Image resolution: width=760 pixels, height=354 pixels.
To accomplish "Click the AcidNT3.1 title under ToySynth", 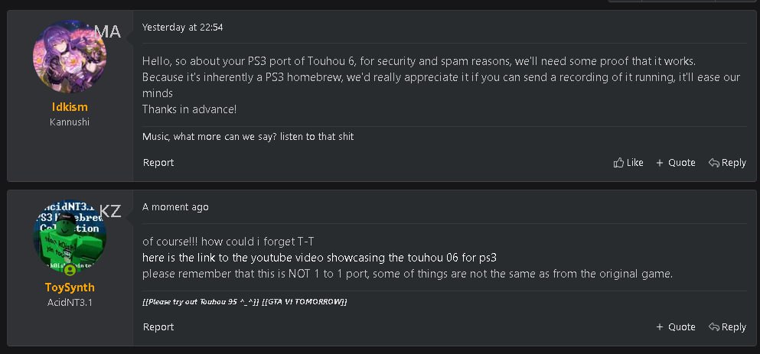I will coord(70,302).
